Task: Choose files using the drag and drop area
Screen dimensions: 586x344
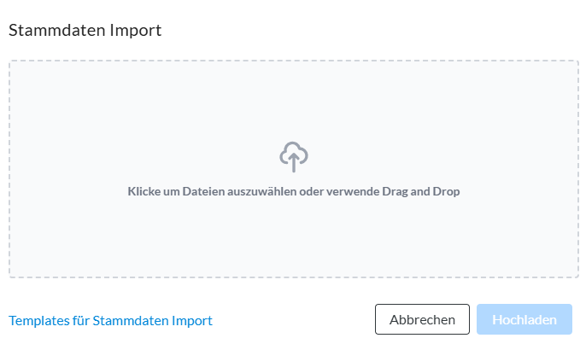Action: coord(294,169)
